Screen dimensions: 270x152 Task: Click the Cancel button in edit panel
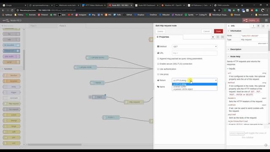click(x=206, y=31)
